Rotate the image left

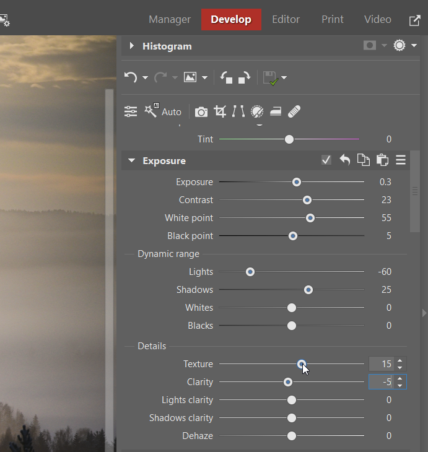[x=227, y=77]
